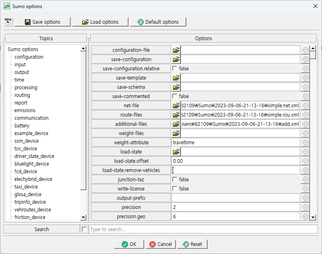Reset load-state.remove-vehicles option to default

click(306, 170)
